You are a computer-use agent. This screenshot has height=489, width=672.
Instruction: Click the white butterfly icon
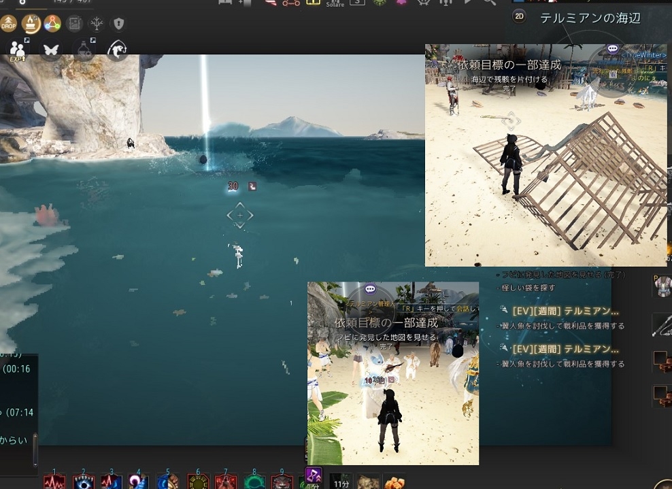51,50
